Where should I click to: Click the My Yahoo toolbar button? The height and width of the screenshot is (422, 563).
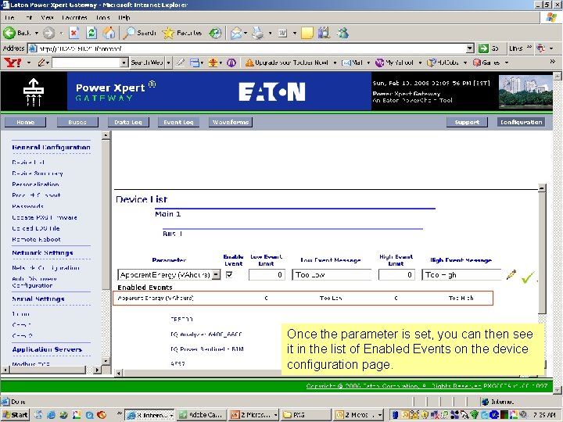(394, 63)
